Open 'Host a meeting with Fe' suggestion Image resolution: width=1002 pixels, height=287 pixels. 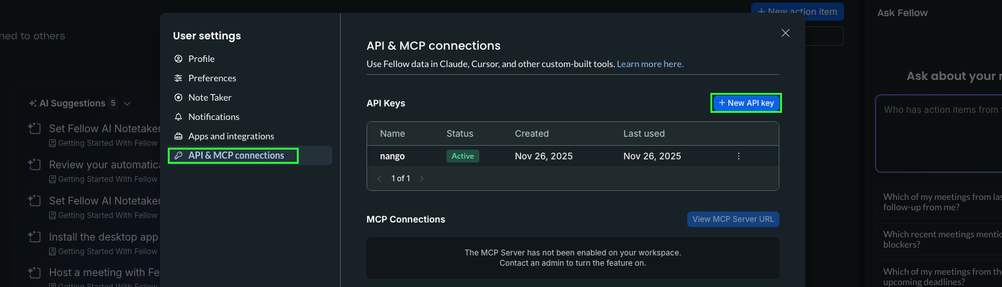[x=104, y=273]
